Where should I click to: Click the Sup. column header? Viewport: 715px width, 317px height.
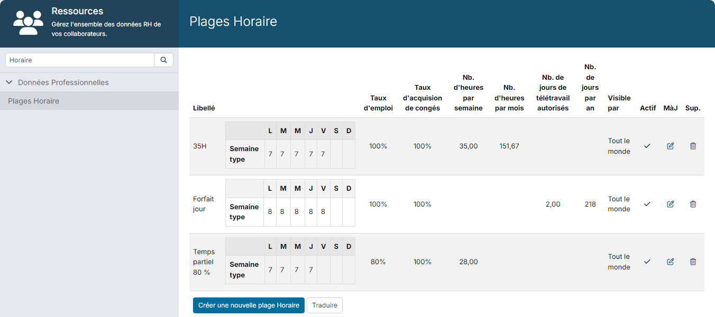pyautogui.click(x=693, y=108)
